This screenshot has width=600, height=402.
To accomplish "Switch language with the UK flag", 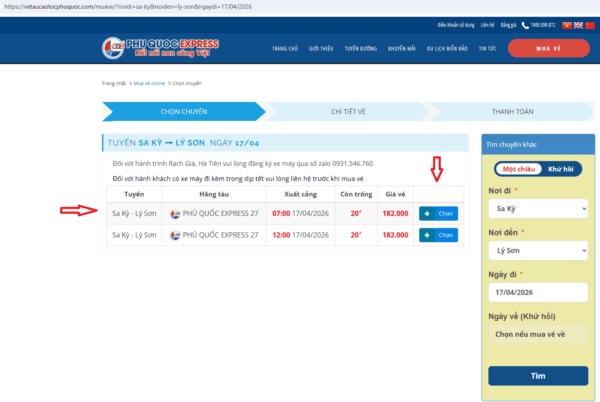I will 578,25.
